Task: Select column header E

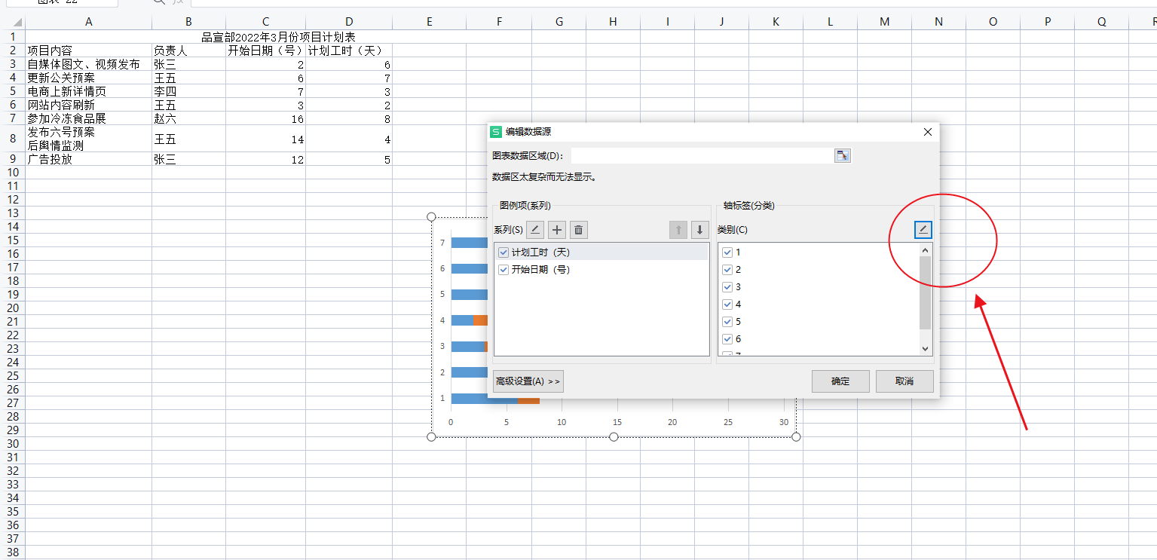Action: point(429,21)
